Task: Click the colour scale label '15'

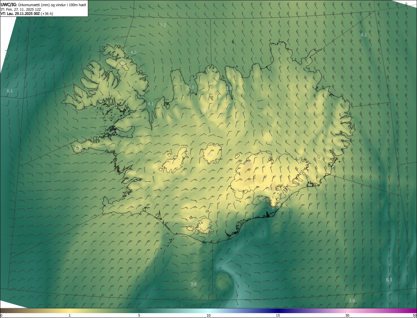Action: point(278,315)
